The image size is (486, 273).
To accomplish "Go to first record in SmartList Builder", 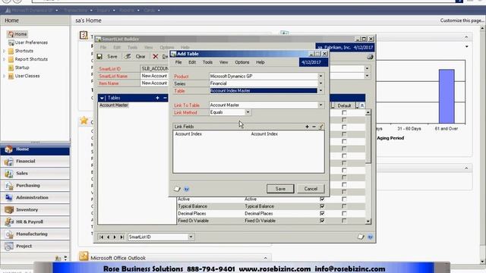I will [x=101, y=237].
